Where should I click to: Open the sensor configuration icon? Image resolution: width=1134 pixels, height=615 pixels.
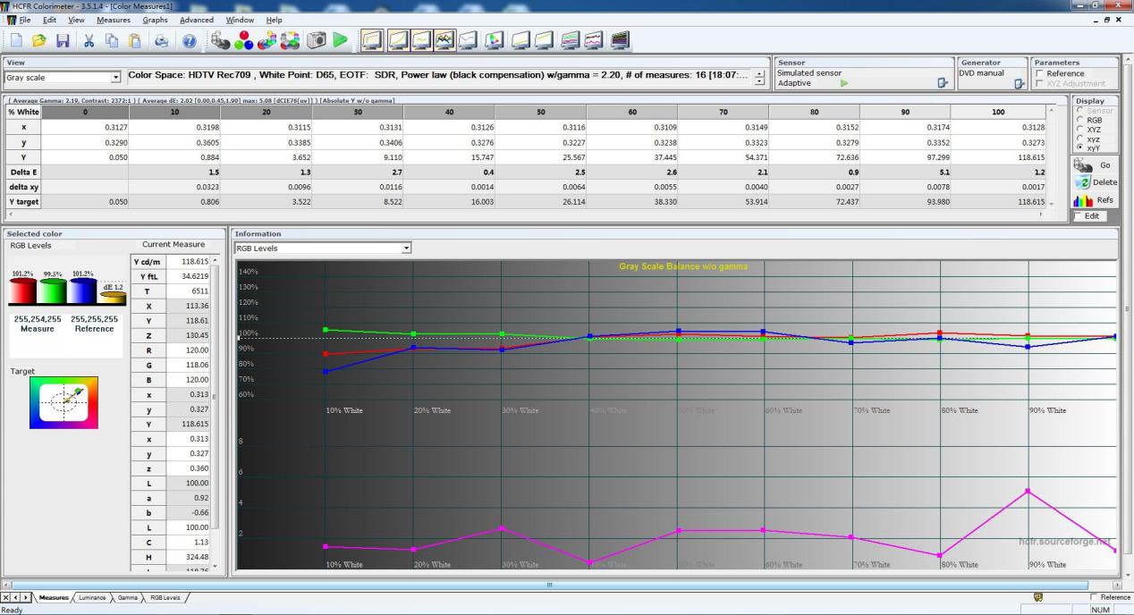(941, 83)
